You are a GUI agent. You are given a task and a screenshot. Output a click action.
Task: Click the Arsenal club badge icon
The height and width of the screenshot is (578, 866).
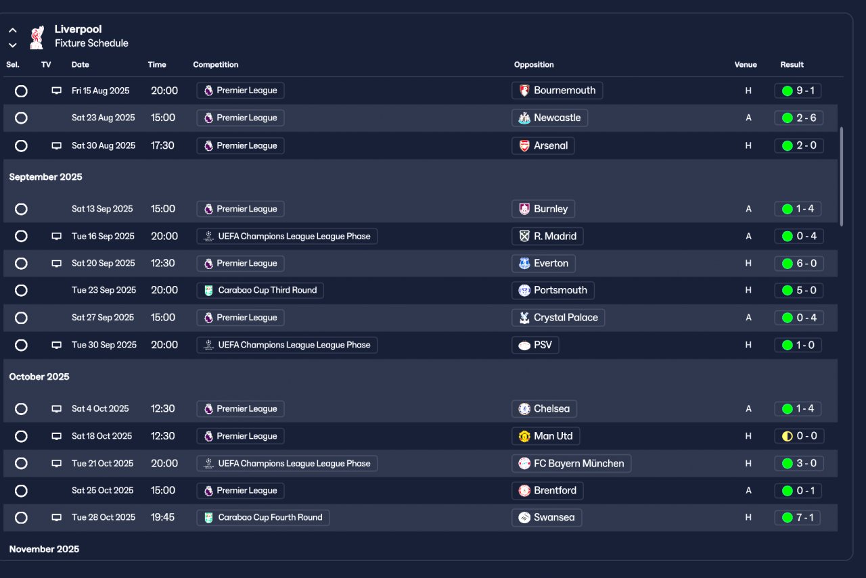point(524,145)
